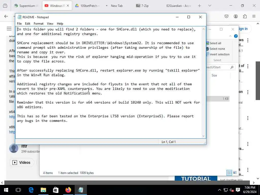The height and width of the screenshot is (195, 260).
Task: Open options menu for fifth suggested video
Action: pyautogui.click(x=248, y=144)
